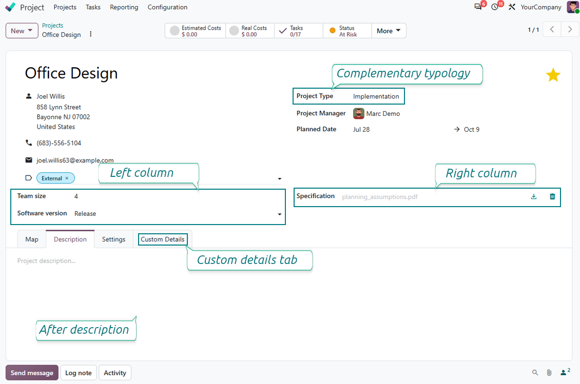Open the messages conversation icon
This screenshot has height=384, width=580.
point(478,7)
